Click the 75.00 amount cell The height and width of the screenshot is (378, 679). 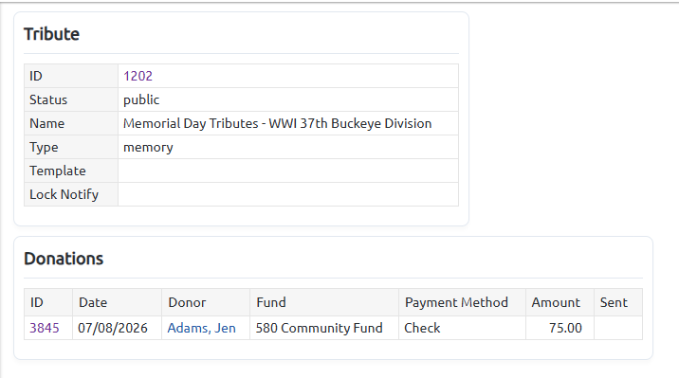560,328
